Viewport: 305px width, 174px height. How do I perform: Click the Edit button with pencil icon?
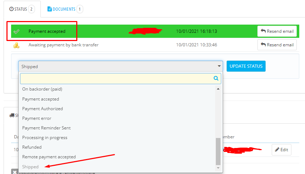pos(281,150)
